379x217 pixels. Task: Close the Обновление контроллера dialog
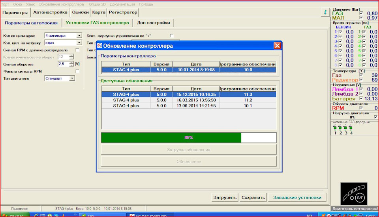coord(277,46)
